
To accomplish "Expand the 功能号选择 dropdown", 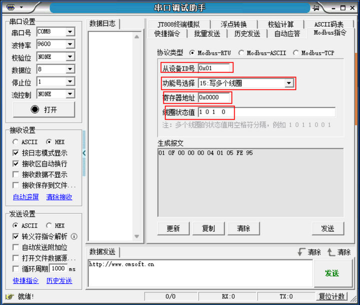I will 289,83.
